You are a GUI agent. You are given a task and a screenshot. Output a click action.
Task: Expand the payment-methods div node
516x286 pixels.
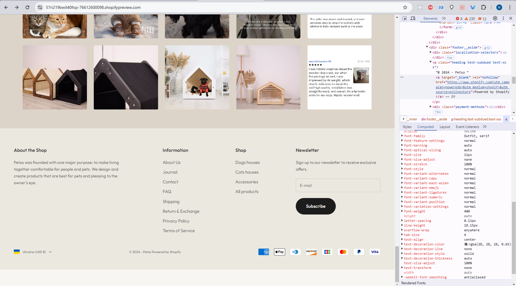(x=430, y=107)
